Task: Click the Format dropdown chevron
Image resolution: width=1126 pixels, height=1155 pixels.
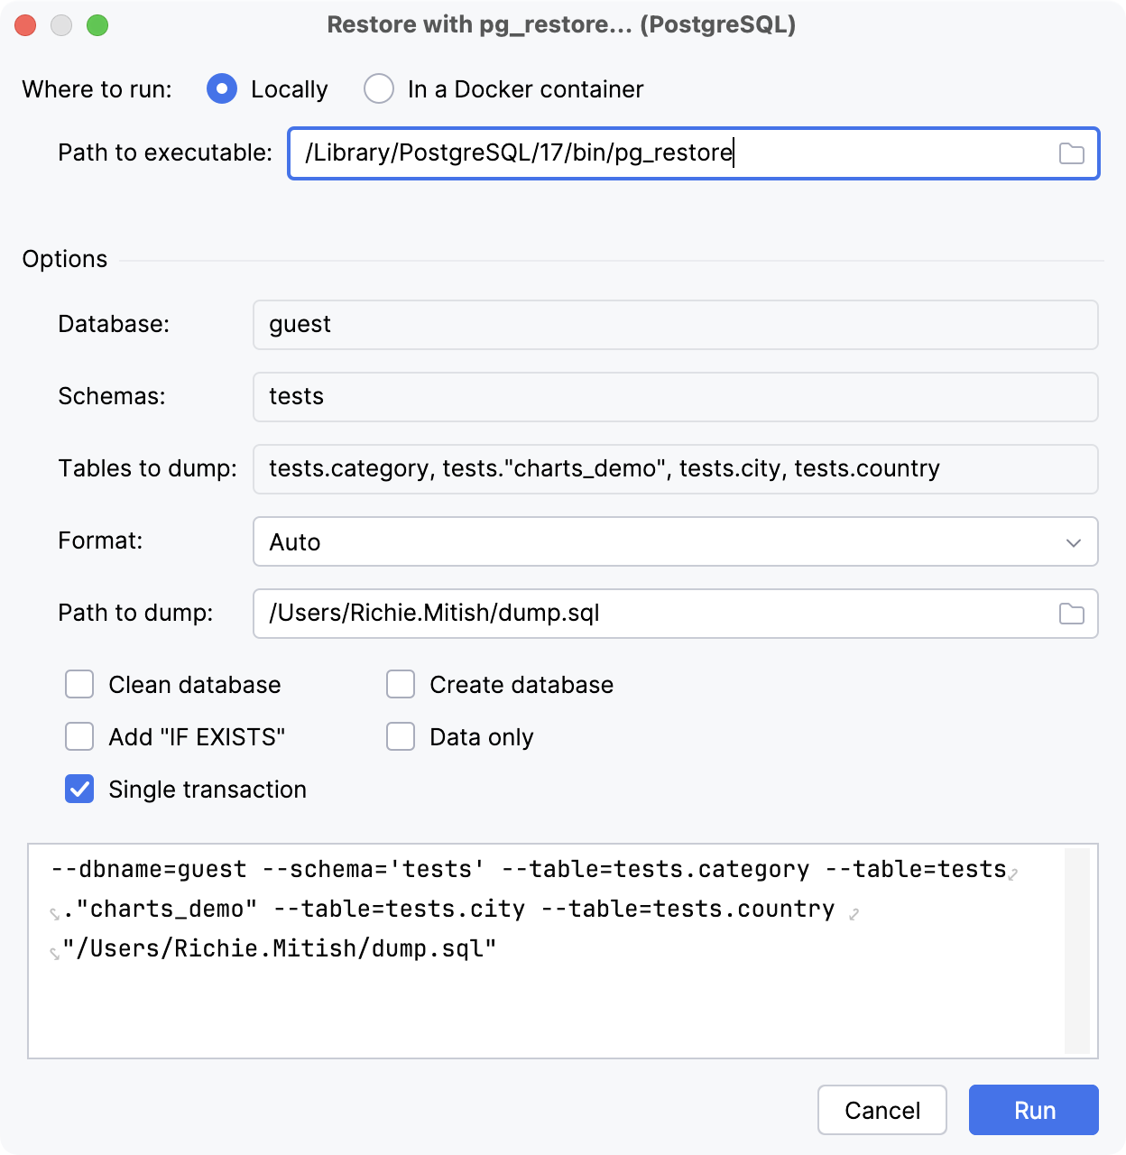Action: tap(1072, 542)
